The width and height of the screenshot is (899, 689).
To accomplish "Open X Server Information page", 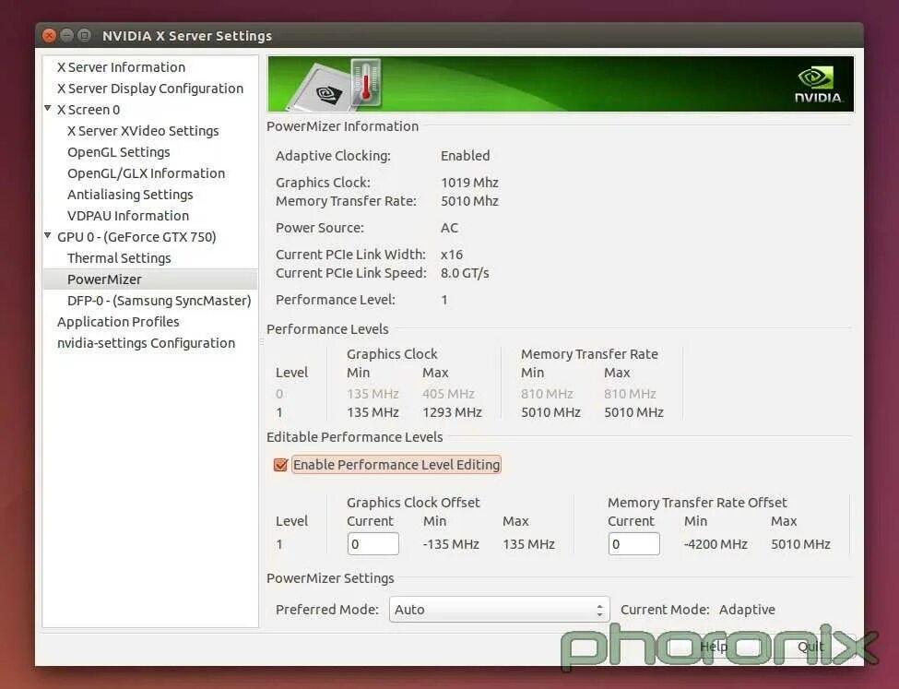I will coord(121,67).
